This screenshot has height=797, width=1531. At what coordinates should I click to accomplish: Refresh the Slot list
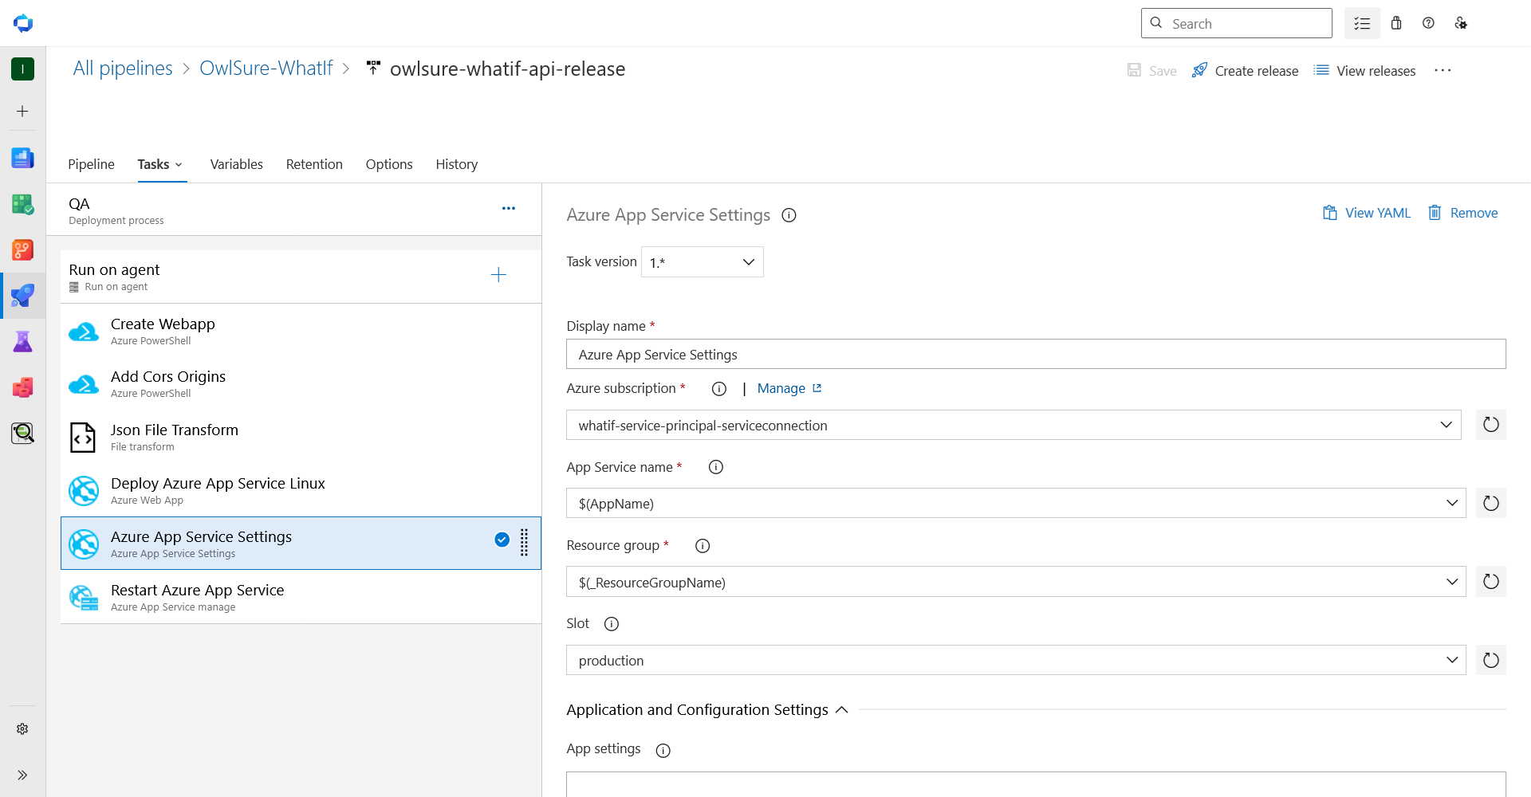tap(1491, 660)
